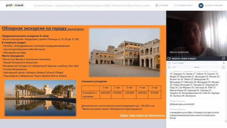227x128 pixels.
Task: Collapse the side panel using edge arrow
Action: [x=166, y=72]
